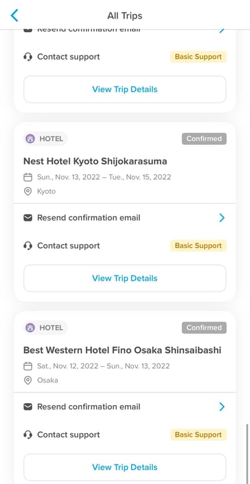Click the vertical scrollbar at right edge
This screenshot has width=250, height=484.
[247, 453]
